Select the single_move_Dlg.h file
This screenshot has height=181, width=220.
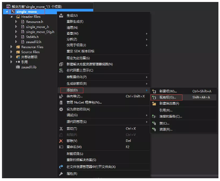pyautogui.click(x=40, y=32)
